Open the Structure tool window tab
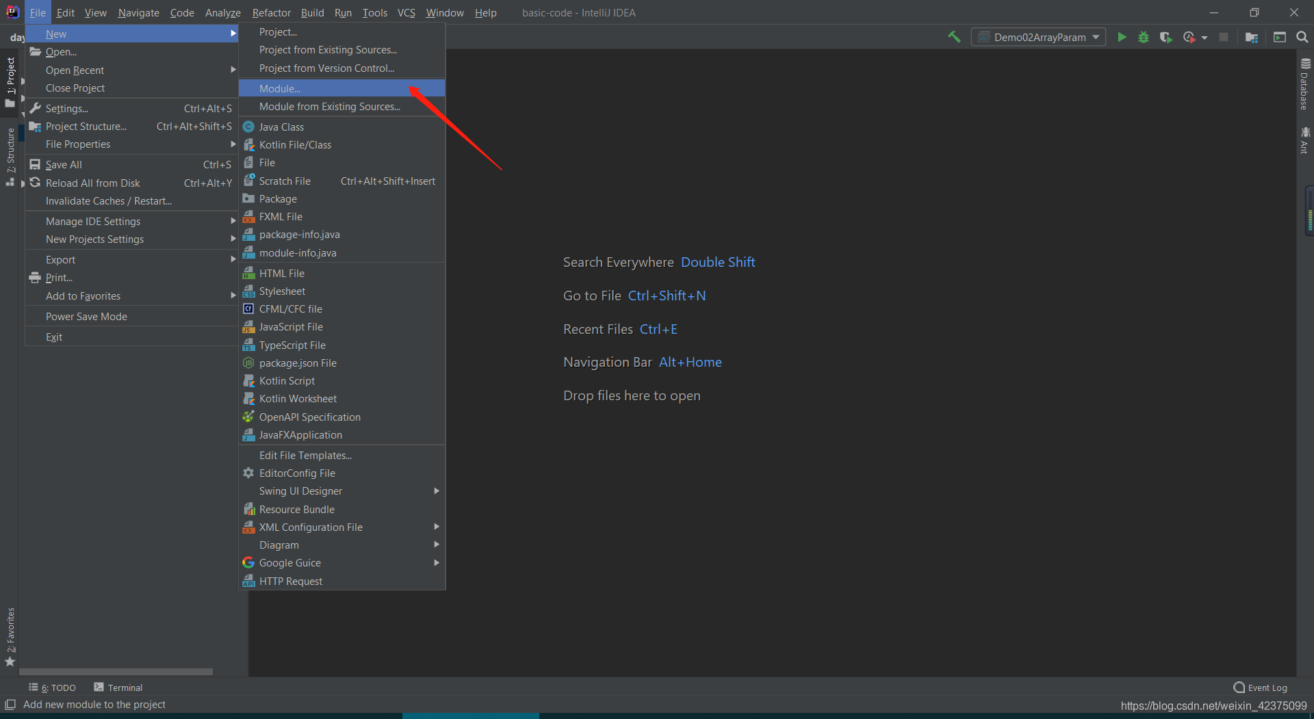This screenshot has height=719, width=1314. point(10,157)
